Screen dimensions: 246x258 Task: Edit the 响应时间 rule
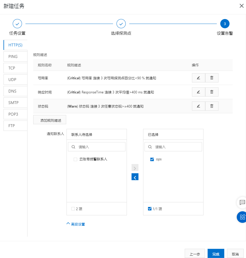(x=198, y=92)
